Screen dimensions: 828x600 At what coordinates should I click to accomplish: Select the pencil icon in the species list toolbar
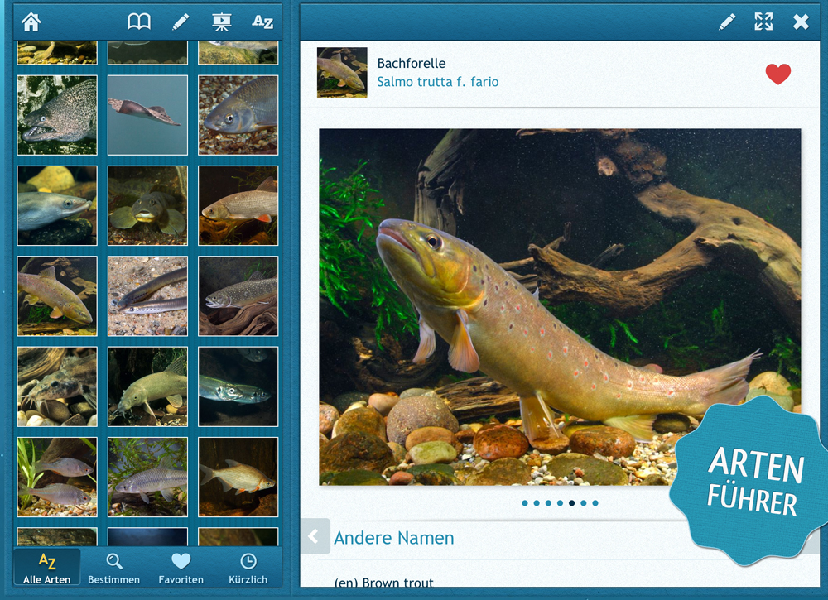[181, 22]
